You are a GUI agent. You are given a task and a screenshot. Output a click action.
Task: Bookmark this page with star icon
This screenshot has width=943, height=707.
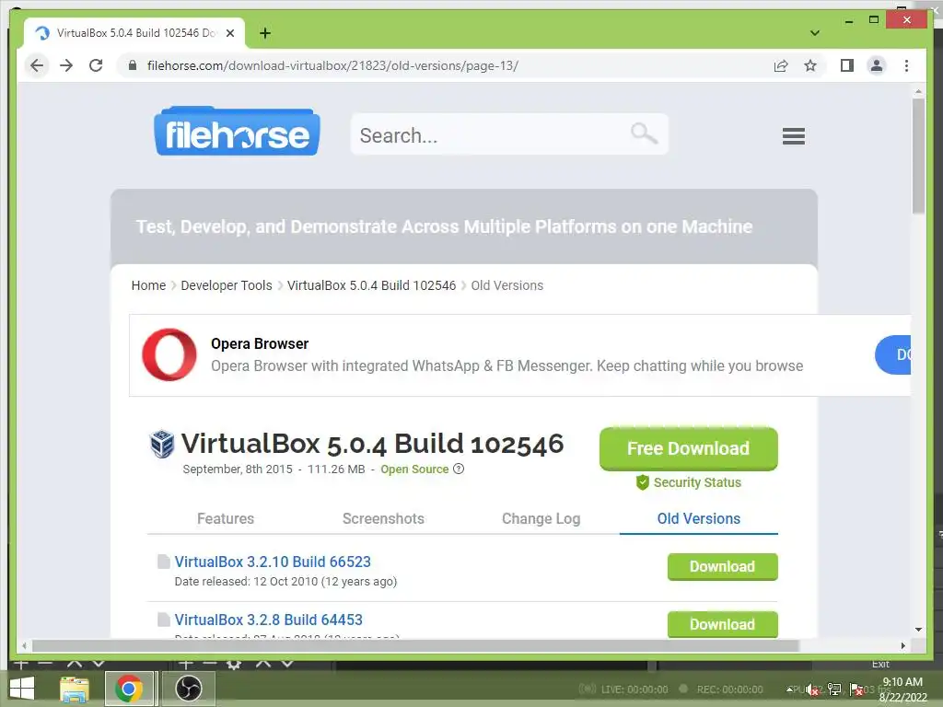810,65
